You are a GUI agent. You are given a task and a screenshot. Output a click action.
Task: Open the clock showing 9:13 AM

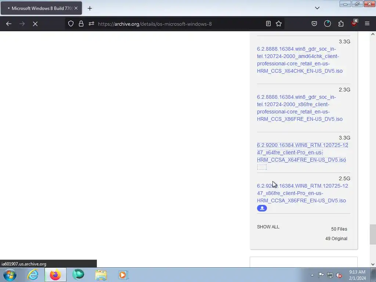click(x=357, y=275)
